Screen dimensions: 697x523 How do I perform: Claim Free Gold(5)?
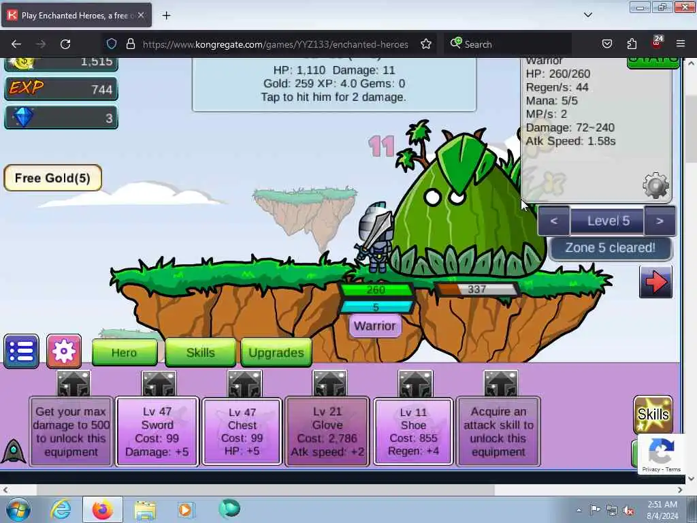tap(52, 178)
